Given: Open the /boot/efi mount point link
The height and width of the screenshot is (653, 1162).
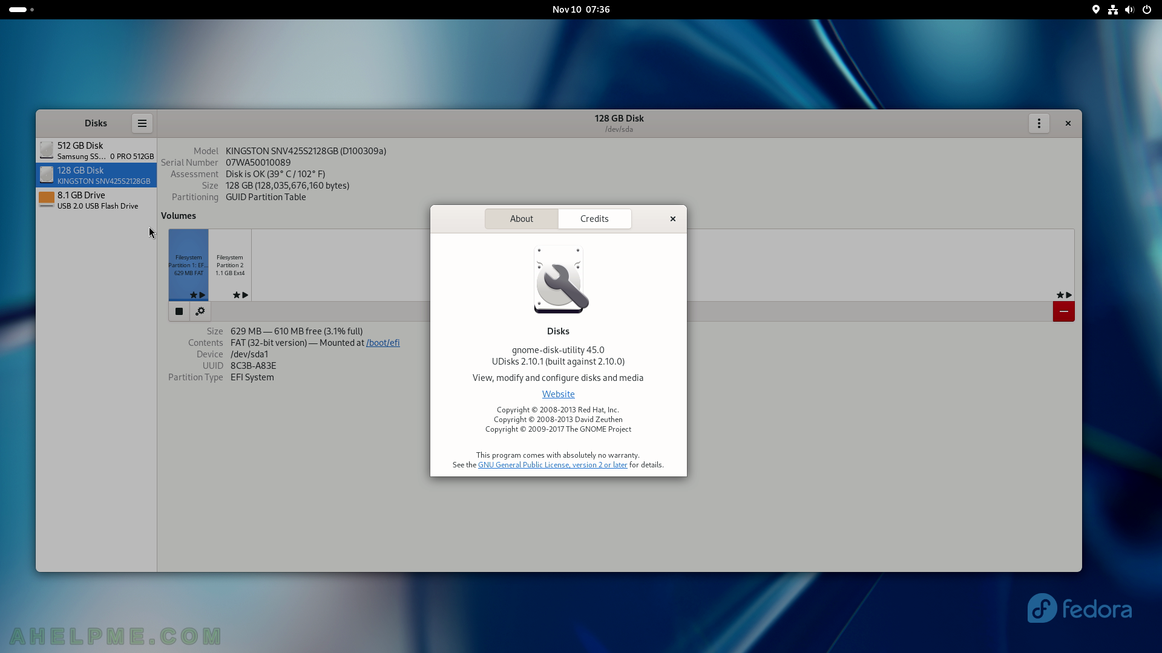Looking at the screenshot, I should [383, 343].
